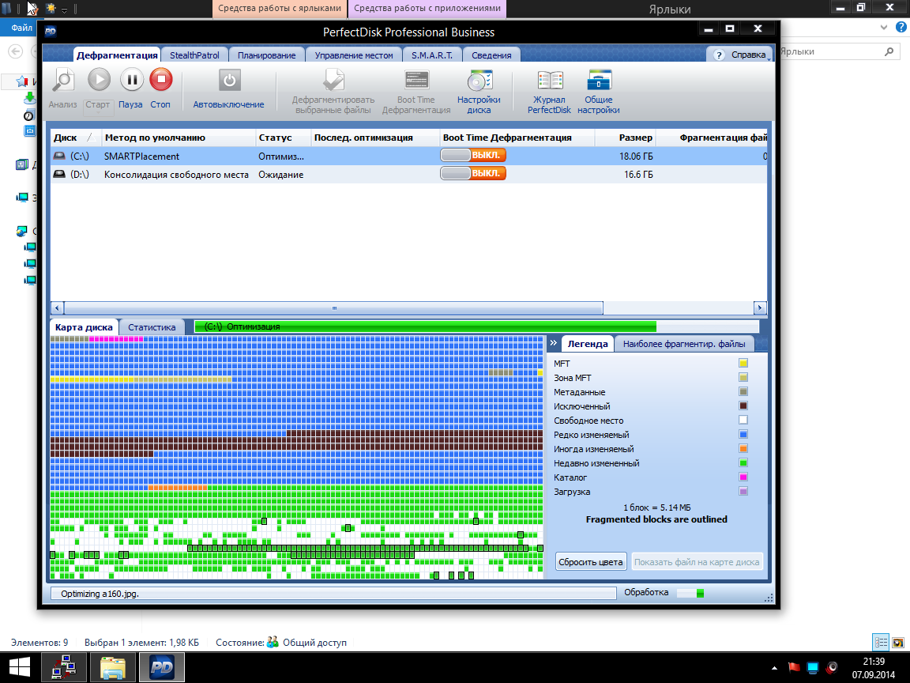Open Boot Time Дефрагментация tool

(416, 80)
